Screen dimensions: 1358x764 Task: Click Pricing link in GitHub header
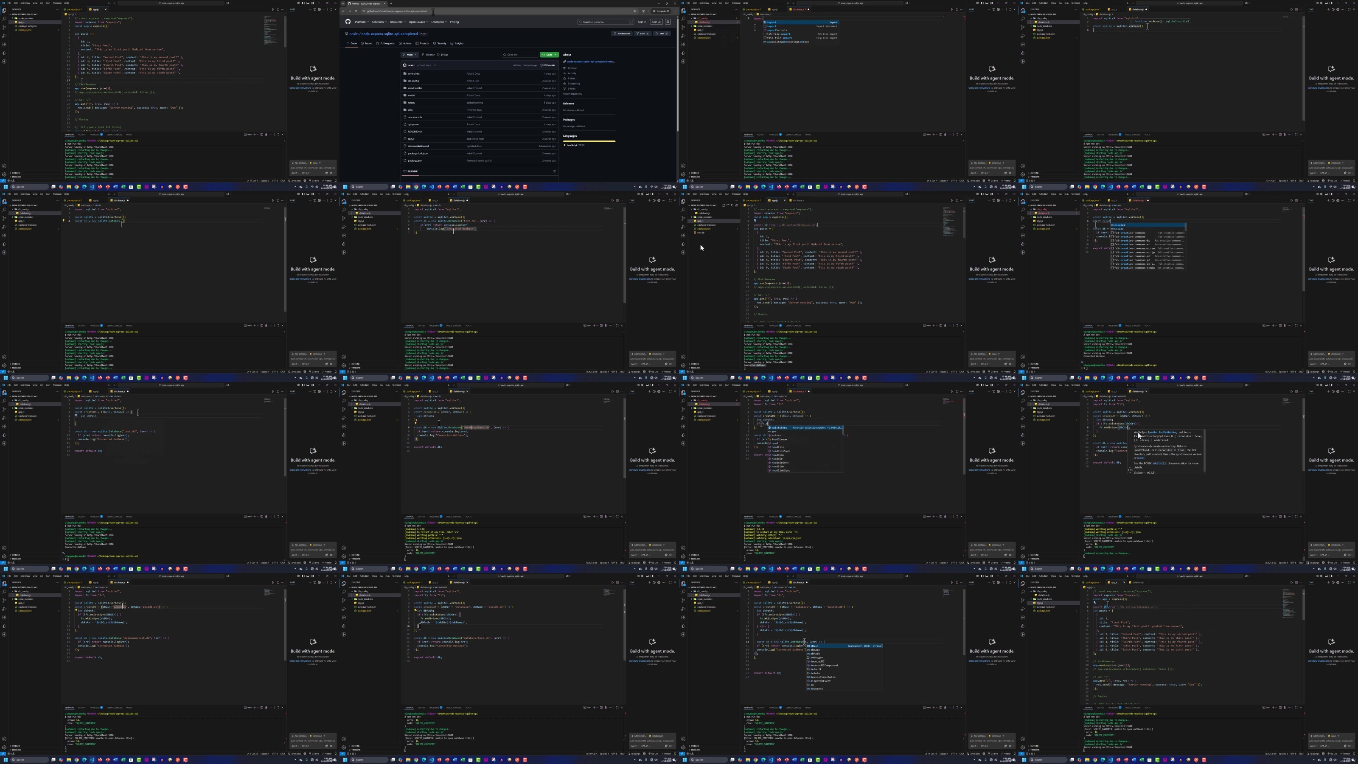click(x=455, y=22)
